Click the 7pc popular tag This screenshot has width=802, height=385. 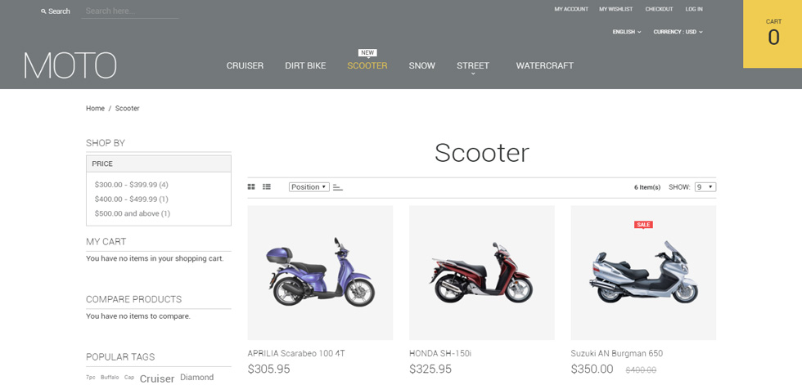pyautogui.click(x=91, y=378)
